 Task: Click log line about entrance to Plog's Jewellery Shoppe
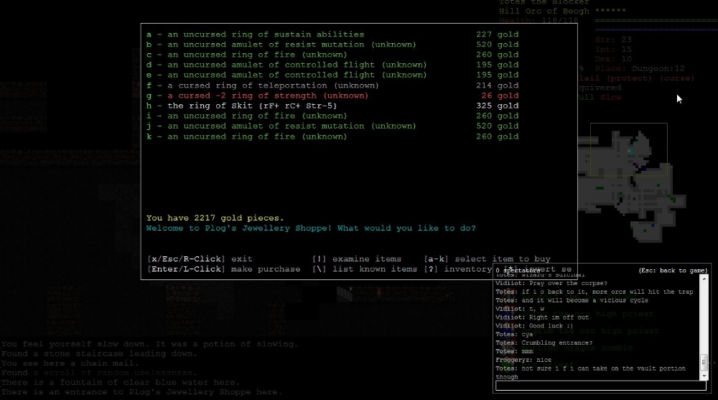pyautogui.click(x=141, y=392)
